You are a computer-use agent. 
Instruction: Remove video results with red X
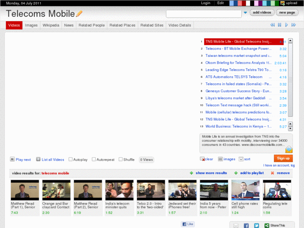pos(273,173)
